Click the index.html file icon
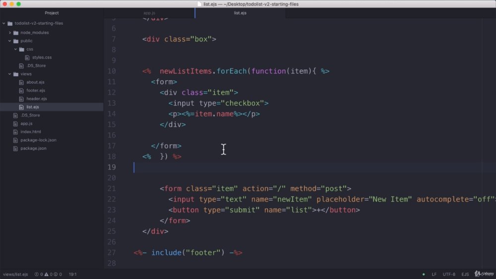Screen dimensions: 496x279 coord(15,132)
